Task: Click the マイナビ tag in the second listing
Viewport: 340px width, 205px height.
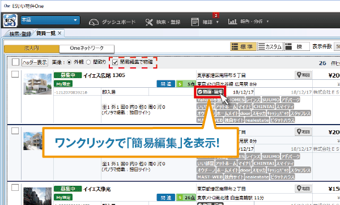Action: click(245, 163)
